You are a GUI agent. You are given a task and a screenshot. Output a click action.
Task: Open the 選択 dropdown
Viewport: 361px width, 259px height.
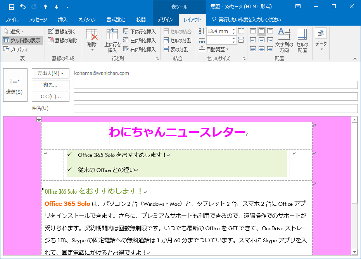click(14, 31)
